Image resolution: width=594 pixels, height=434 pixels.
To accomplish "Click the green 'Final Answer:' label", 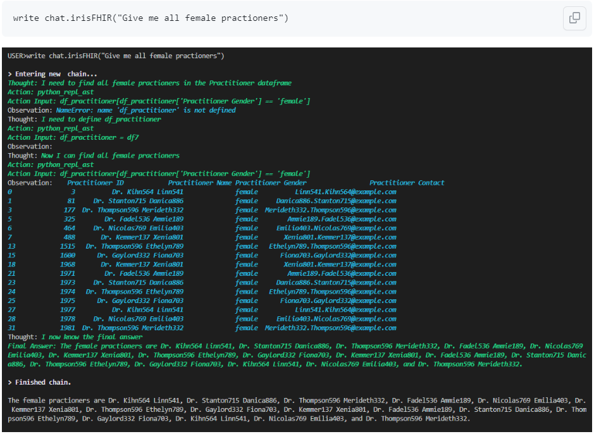I will [x=29, y=346].
